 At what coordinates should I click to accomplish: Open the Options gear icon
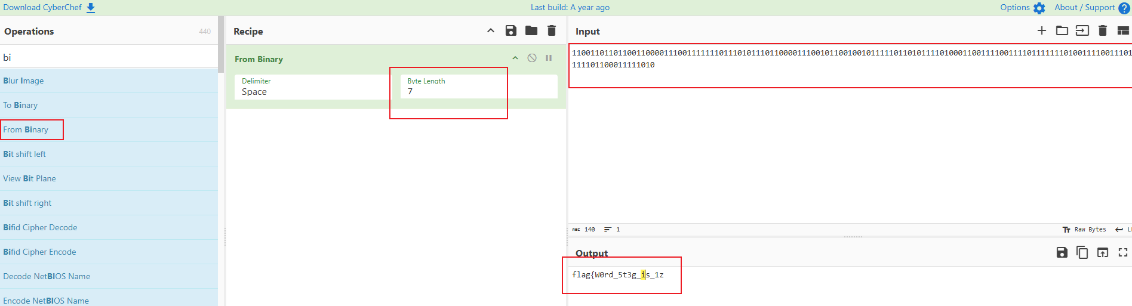pyautogui.click(x=1039, y=8)
